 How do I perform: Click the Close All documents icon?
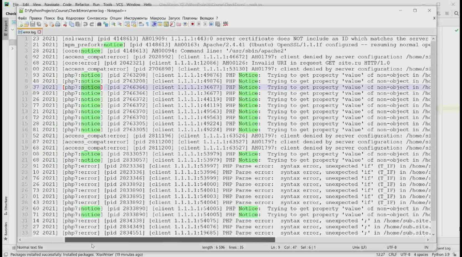pyautogui.click(x=52, y=24)
